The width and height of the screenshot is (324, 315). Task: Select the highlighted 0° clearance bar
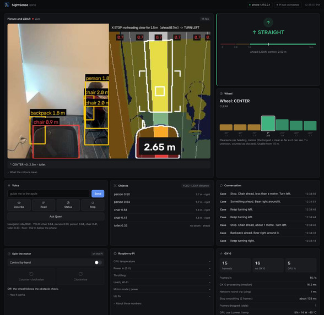tap(268, 123)
